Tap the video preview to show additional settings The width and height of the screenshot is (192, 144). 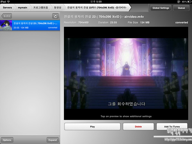124,74
